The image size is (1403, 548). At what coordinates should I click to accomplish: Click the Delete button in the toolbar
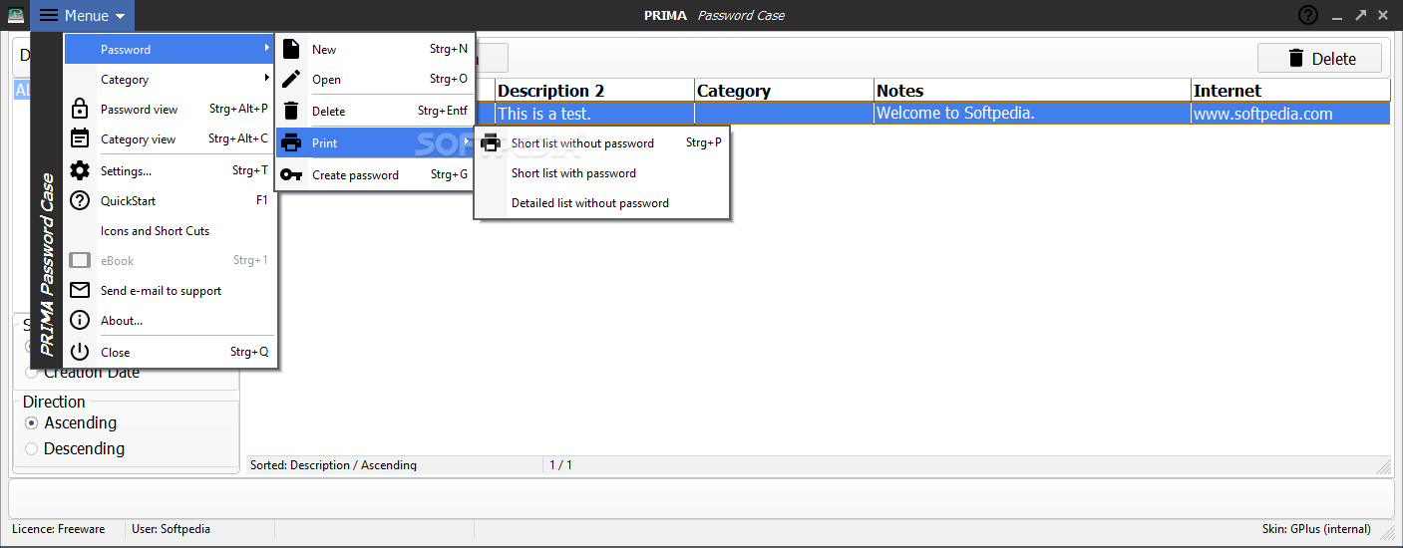[1319, 58]
